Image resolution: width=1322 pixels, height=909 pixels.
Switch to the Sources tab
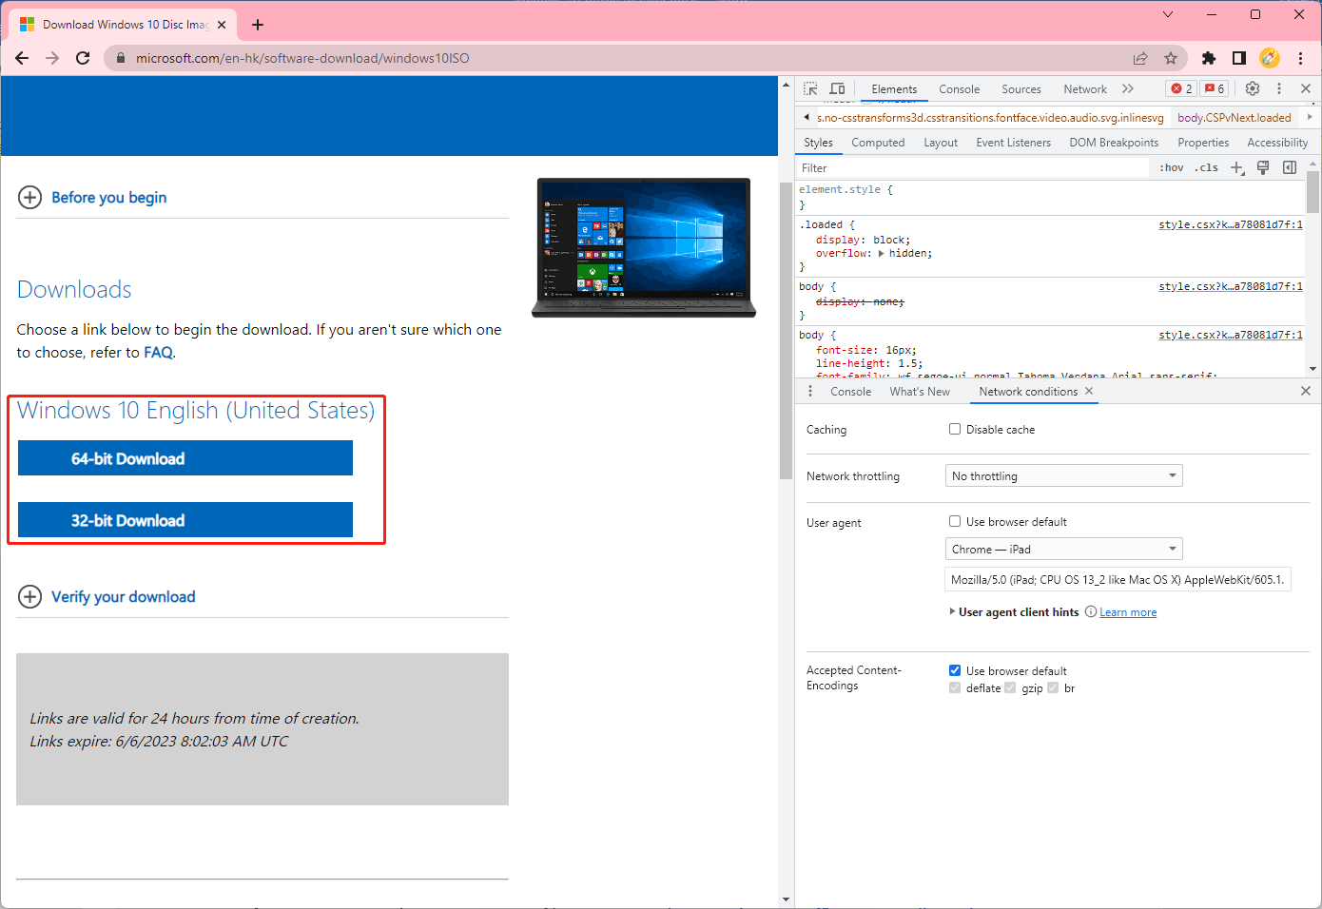(1021, 88)
